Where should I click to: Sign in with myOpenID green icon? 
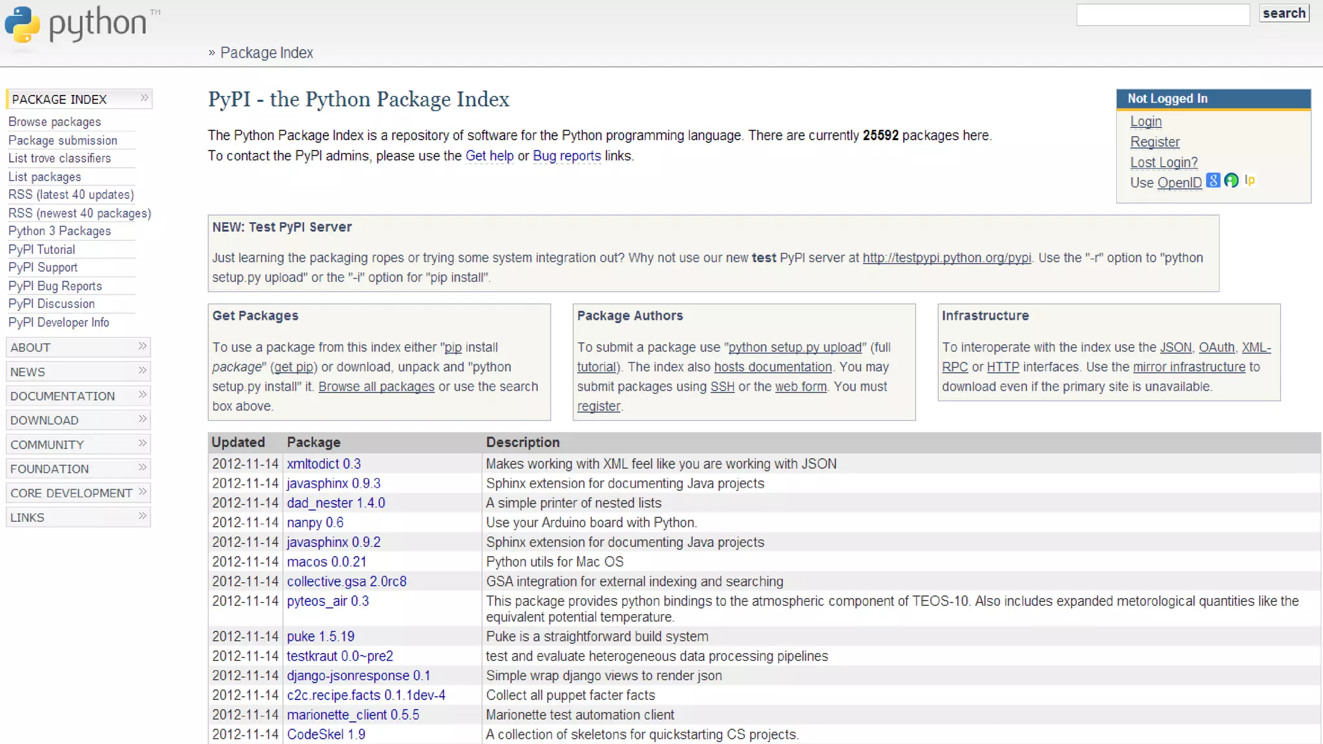click(1231, 181)
